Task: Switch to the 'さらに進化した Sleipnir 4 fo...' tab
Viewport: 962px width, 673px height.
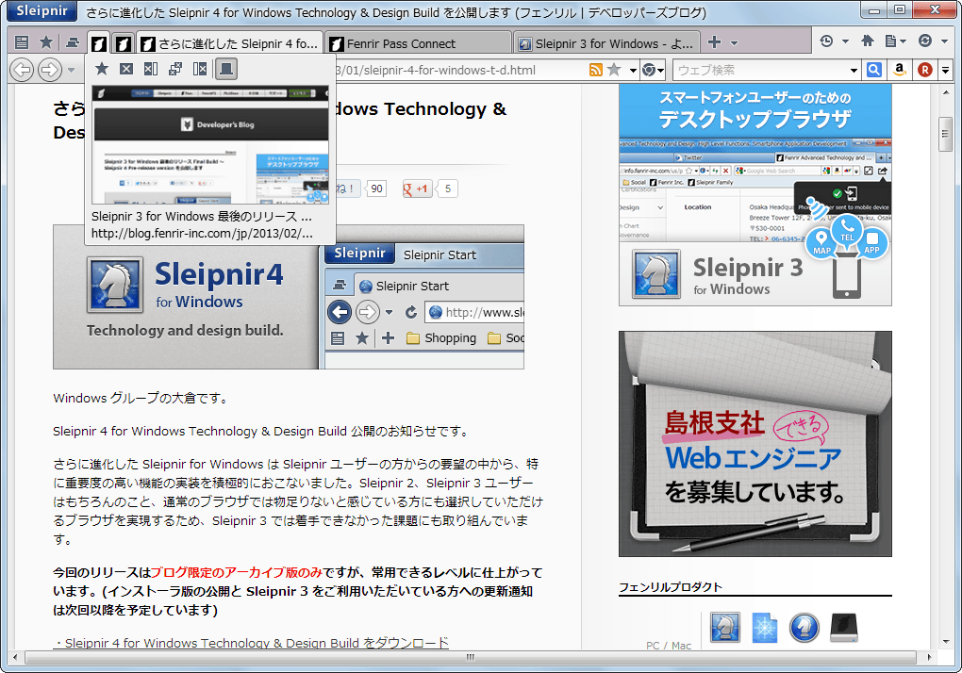Action: point(229,43)
